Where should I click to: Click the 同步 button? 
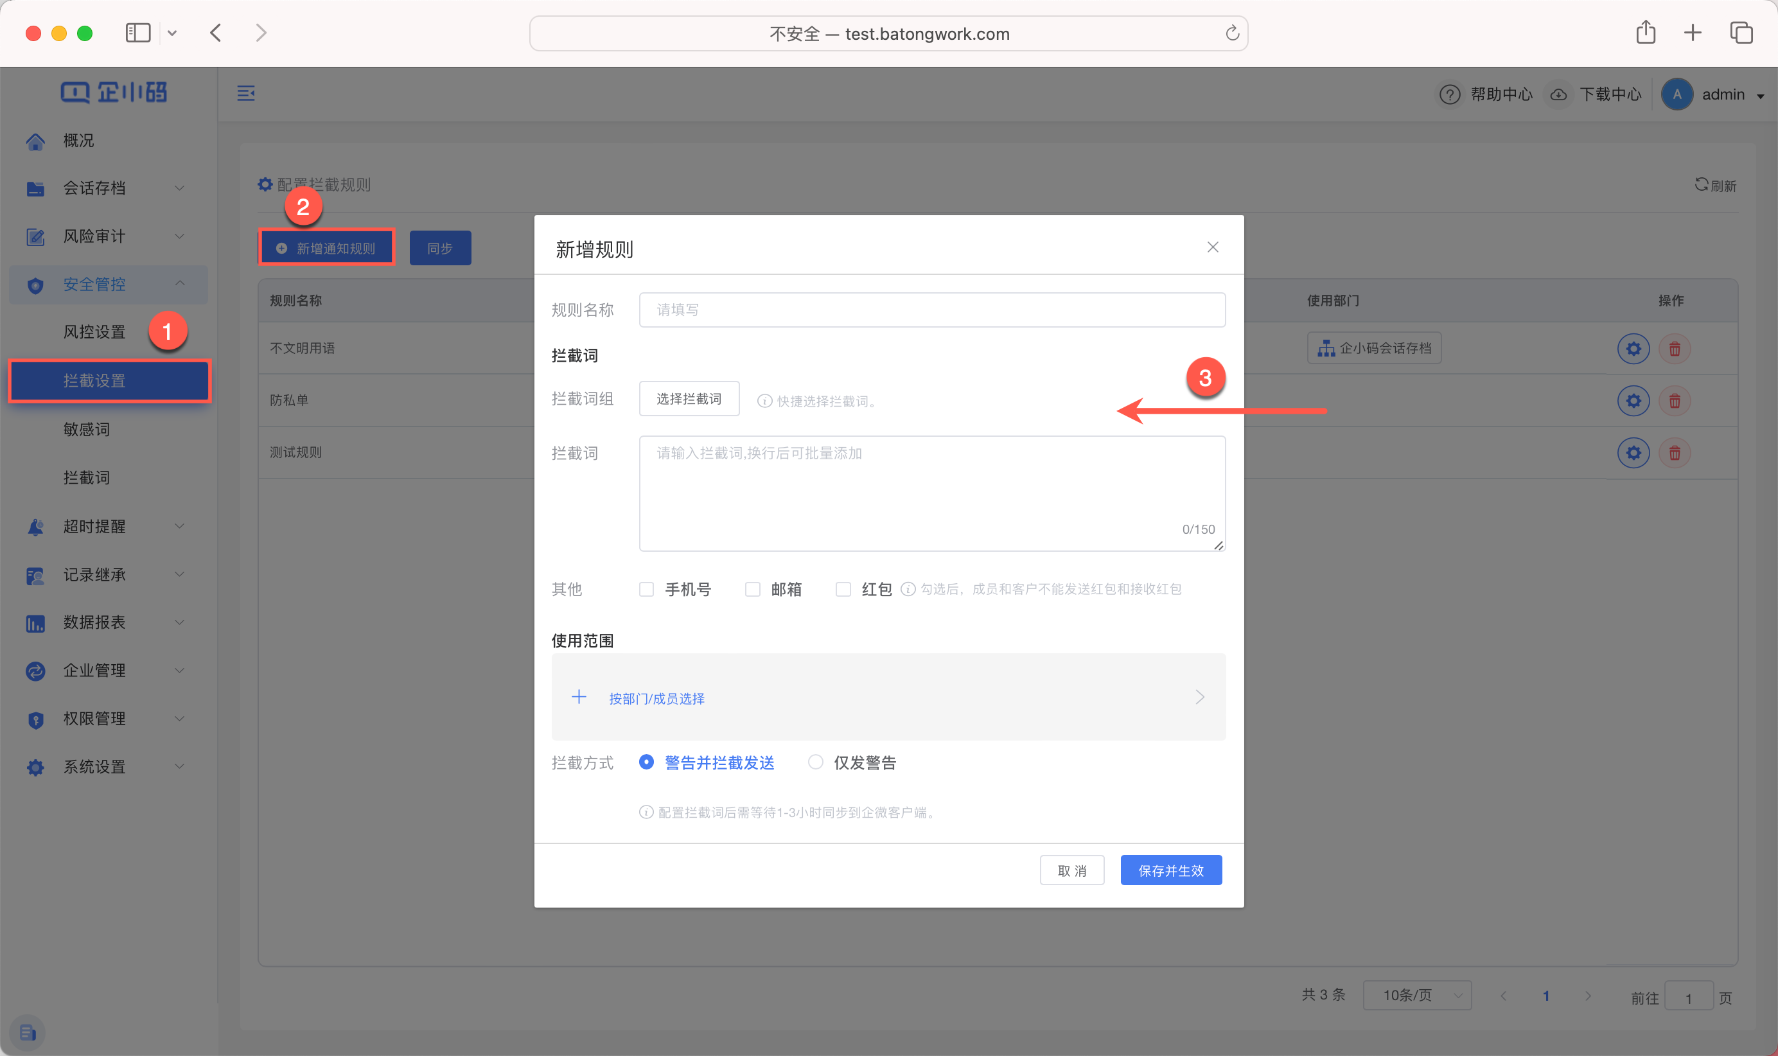[440, 248]
